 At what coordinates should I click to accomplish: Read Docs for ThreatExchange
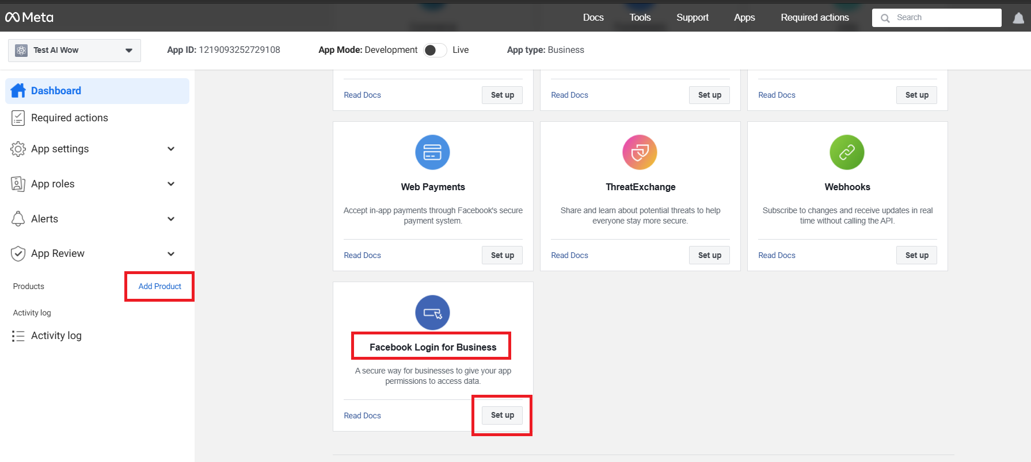pyautogui.click(x=569, y=255)
